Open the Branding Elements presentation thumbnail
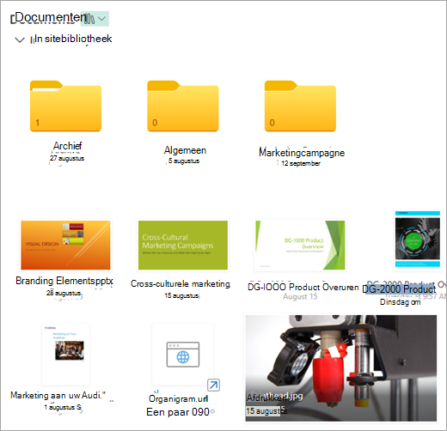The height and width of the screenshot is (431, 447). pos(65,245)
